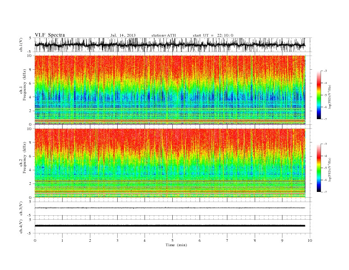
Task: Click the color scale bar beside ch.1 spectrogram
Action: click(319, 95)
